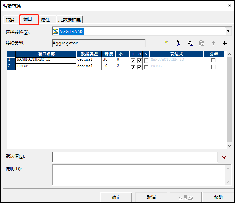This screenshot has height=203, width=235.
Task: Click scale value 2 for PRICE
Action: coord(122,67)
